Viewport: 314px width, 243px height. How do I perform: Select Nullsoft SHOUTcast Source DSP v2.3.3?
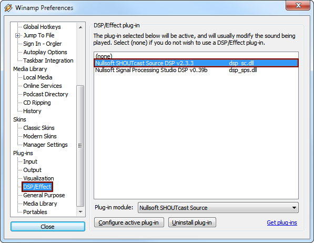tap(196, 63)
